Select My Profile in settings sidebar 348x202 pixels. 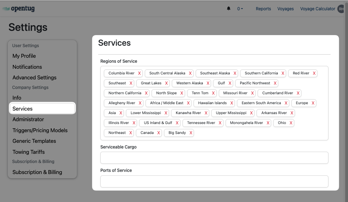click(x=24, y=56)
